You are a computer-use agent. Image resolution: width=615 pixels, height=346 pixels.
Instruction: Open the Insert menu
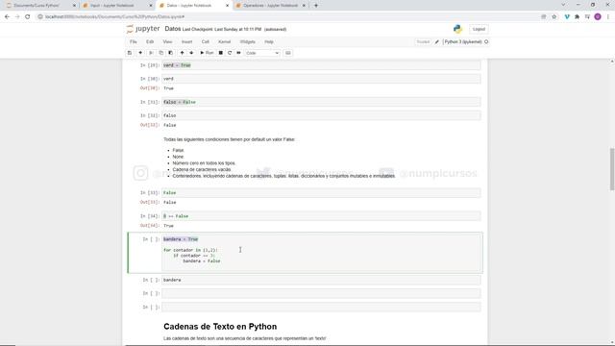pos(186,41)
